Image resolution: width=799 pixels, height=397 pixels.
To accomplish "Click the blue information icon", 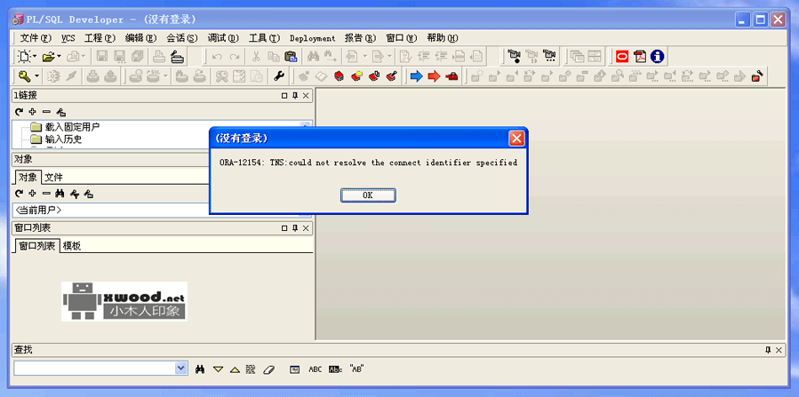I will pyautogui.click(x=658, y=56).
